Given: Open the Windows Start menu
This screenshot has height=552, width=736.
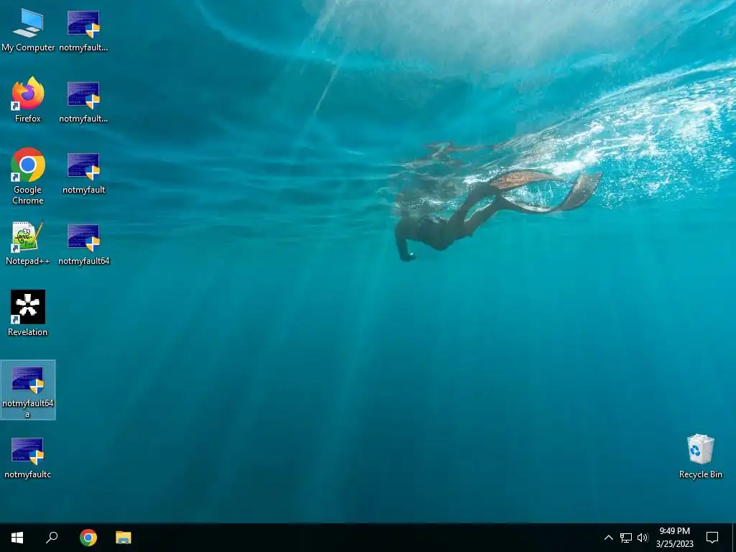Looking at the screenshot, I should pos(17,538).
